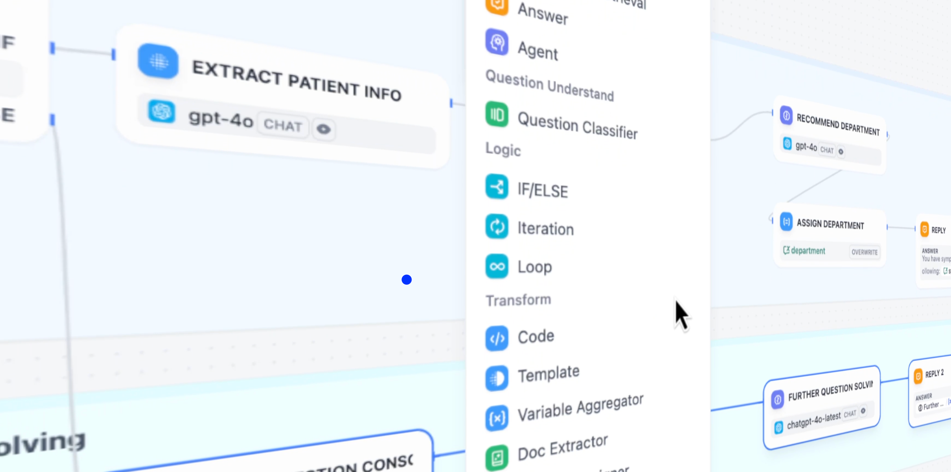Choose the Iteration block icon

pos(497,226)
